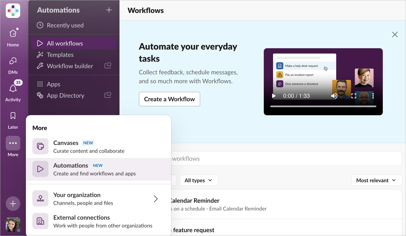The height and width of the screenshot is (236, 406).
Task: Open the user profile avatar
Action: 13,224
